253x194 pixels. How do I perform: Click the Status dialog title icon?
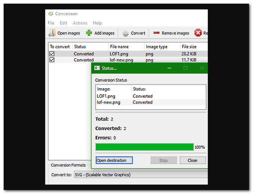click(97, 67)
